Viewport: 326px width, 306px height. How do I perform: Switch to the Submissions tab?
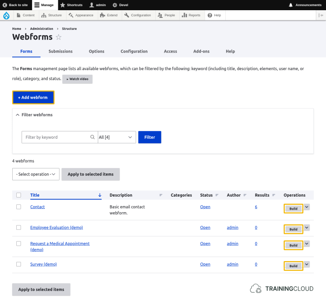coord(60,51)
